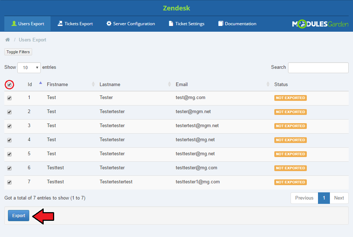Select page 1 in pagination
Viewport: 353px width, 237px height.
[x=324, y=198]
